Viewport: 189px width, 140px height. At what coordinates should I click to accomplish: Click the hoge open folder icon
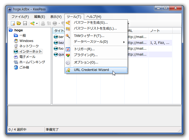point(11,30)
